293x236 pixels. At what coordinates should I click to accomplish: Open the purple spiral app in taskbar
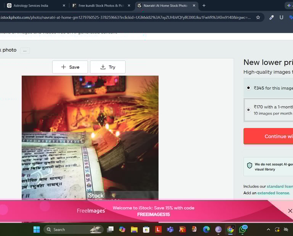pyautogui.click(x=218, y=230)
